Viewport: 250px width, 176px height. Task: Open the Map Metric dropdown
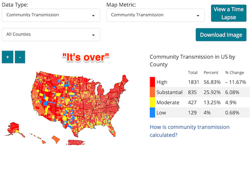(155, 15)
